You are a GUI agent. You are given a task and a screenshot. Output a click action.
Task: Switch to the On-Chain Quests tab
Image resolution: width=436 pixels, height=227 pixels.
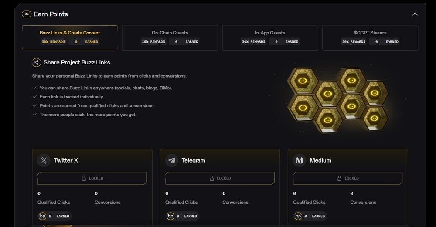click(170, 37)
